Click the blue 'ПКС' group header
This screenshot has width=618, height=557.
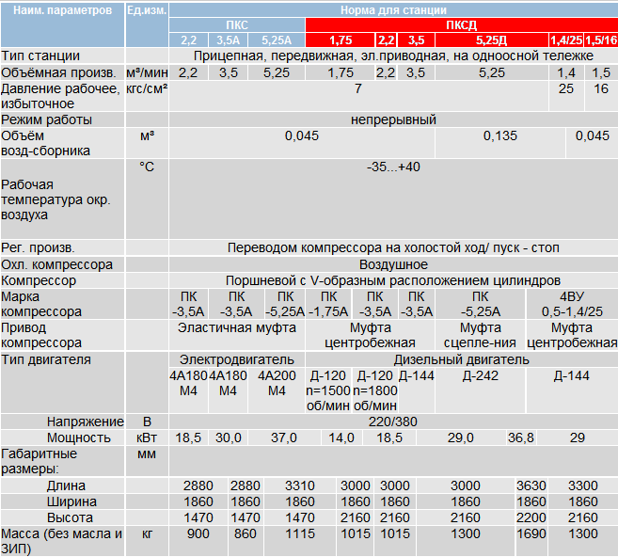[x=237, y=25]
